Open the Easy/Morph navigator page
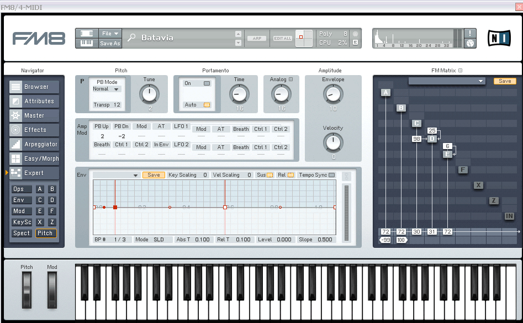The image size is (523, 323). 34,158
